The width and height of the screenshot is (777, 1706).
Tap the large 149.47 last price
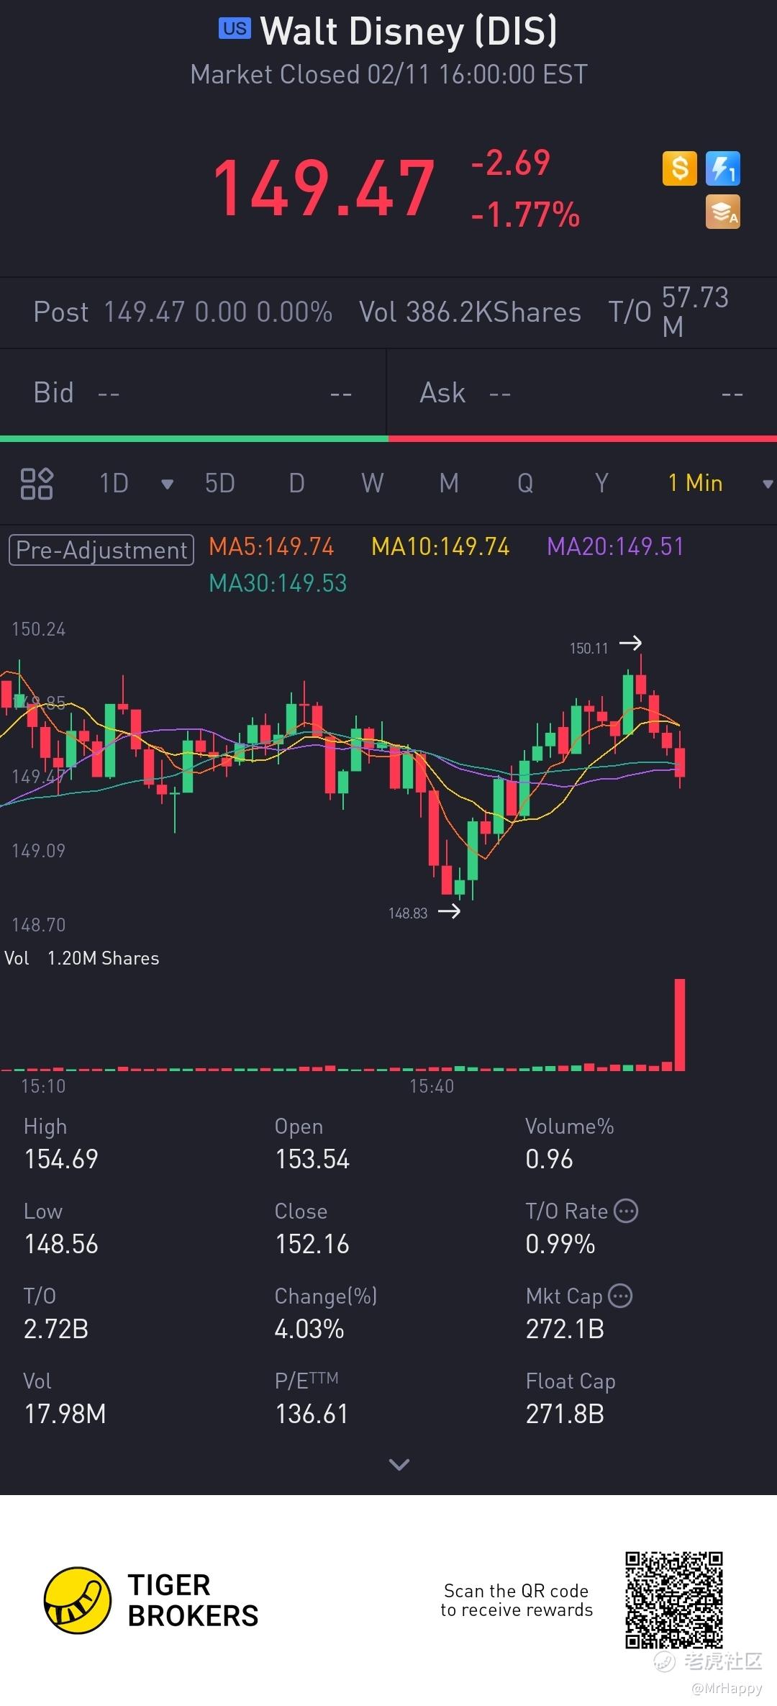[324, 189]
